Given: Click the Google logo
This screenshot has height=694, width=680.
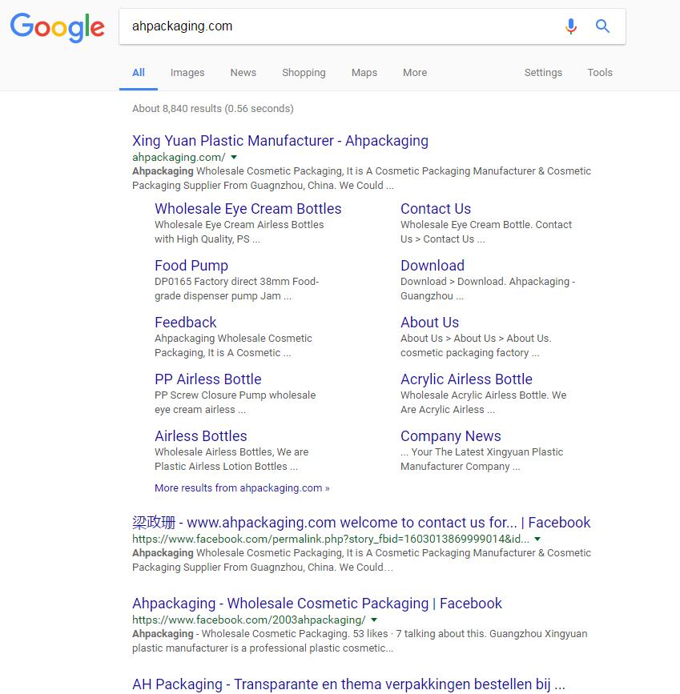Looking at the screenshot, I should coord(57,27).
